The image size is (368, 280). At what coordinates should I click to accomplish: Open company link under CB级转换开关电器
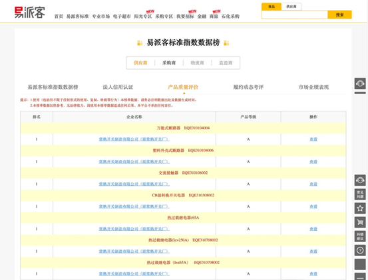point(134,206)
